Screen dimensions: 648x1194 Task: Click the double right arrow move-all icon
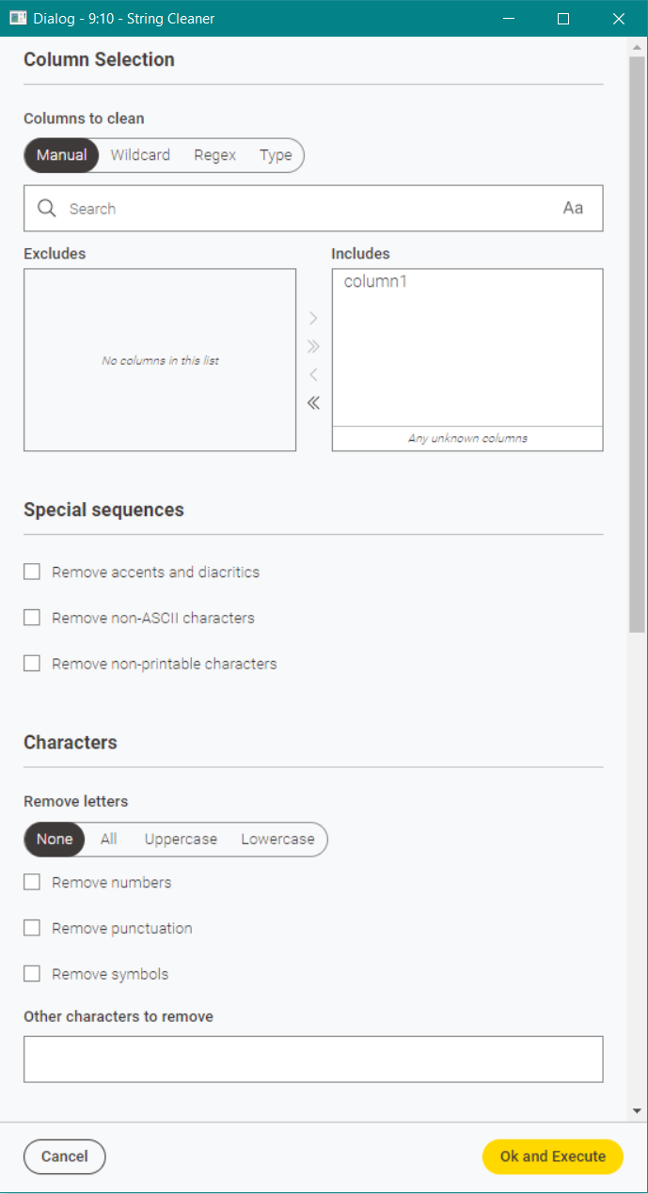click(x=314, y=347)
